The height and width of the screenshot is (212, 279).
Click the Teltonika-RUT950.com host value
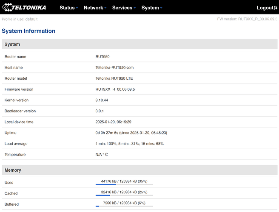click(114, 67)
